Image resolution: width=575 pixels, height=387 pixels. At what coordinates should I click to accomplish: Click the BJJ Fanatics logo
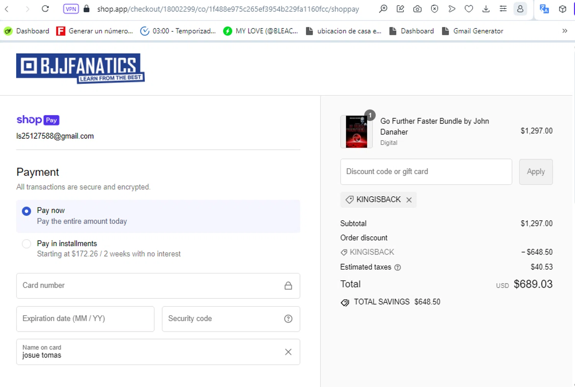(80, 68)
